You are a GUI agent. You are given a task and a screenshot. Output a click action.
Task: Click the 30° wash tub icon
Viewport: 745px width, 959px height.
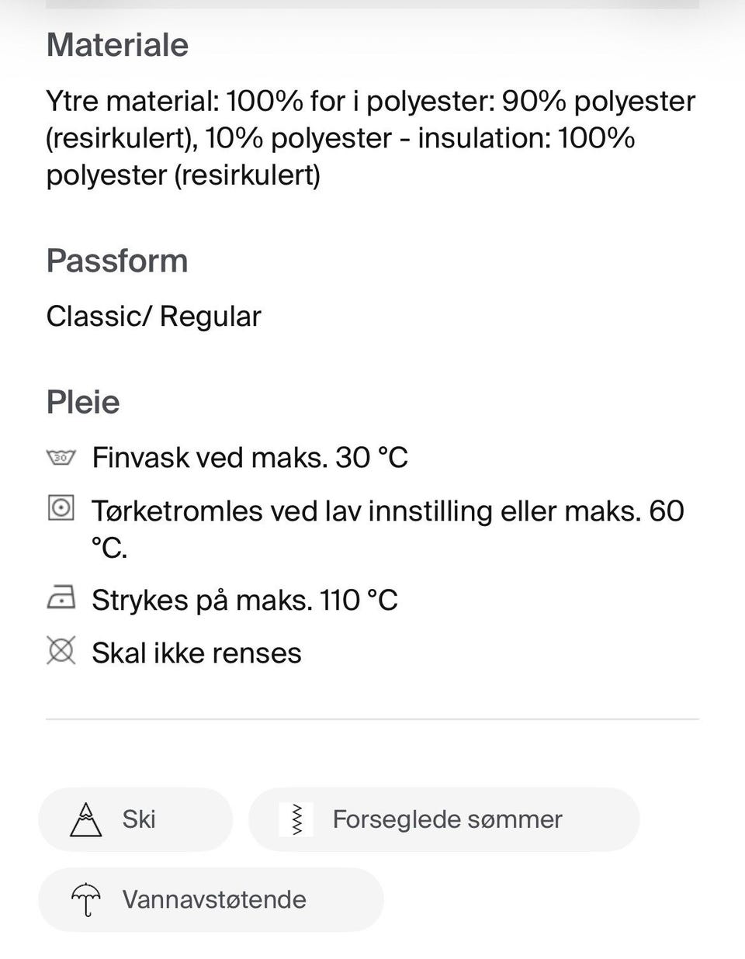coord(61,457)
